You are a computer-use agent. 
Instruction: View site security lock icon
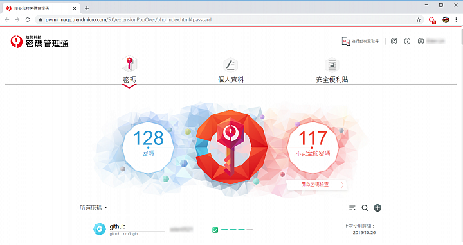pyautogui.click(x=41, y=20)
